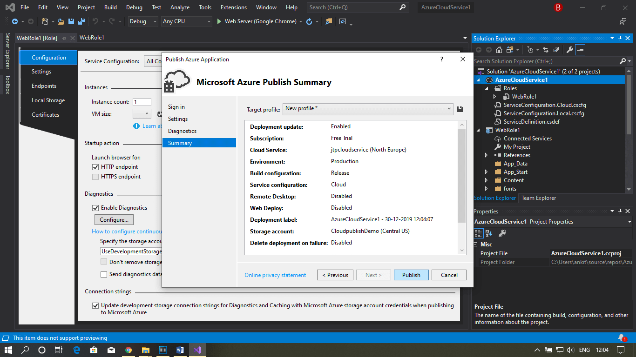Click the Navigate Backward toolbar arrow
Image resolution: width=636 pixels, height=357 pixels.
15,21
